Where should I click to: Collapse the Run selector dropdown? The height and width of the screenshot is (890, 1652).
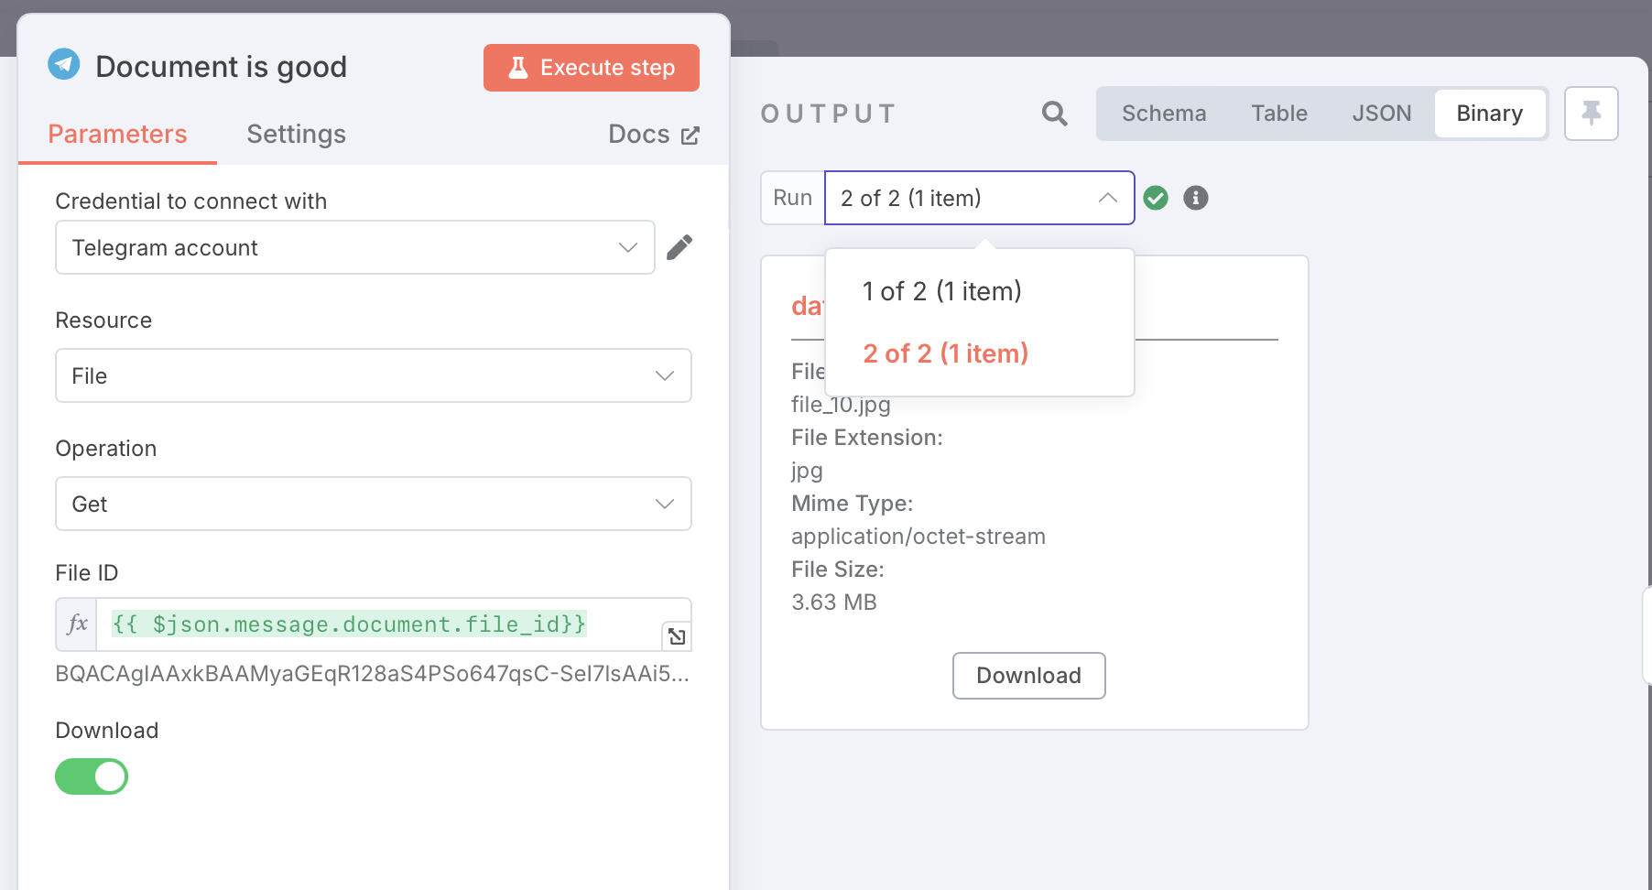coord(980,198)
